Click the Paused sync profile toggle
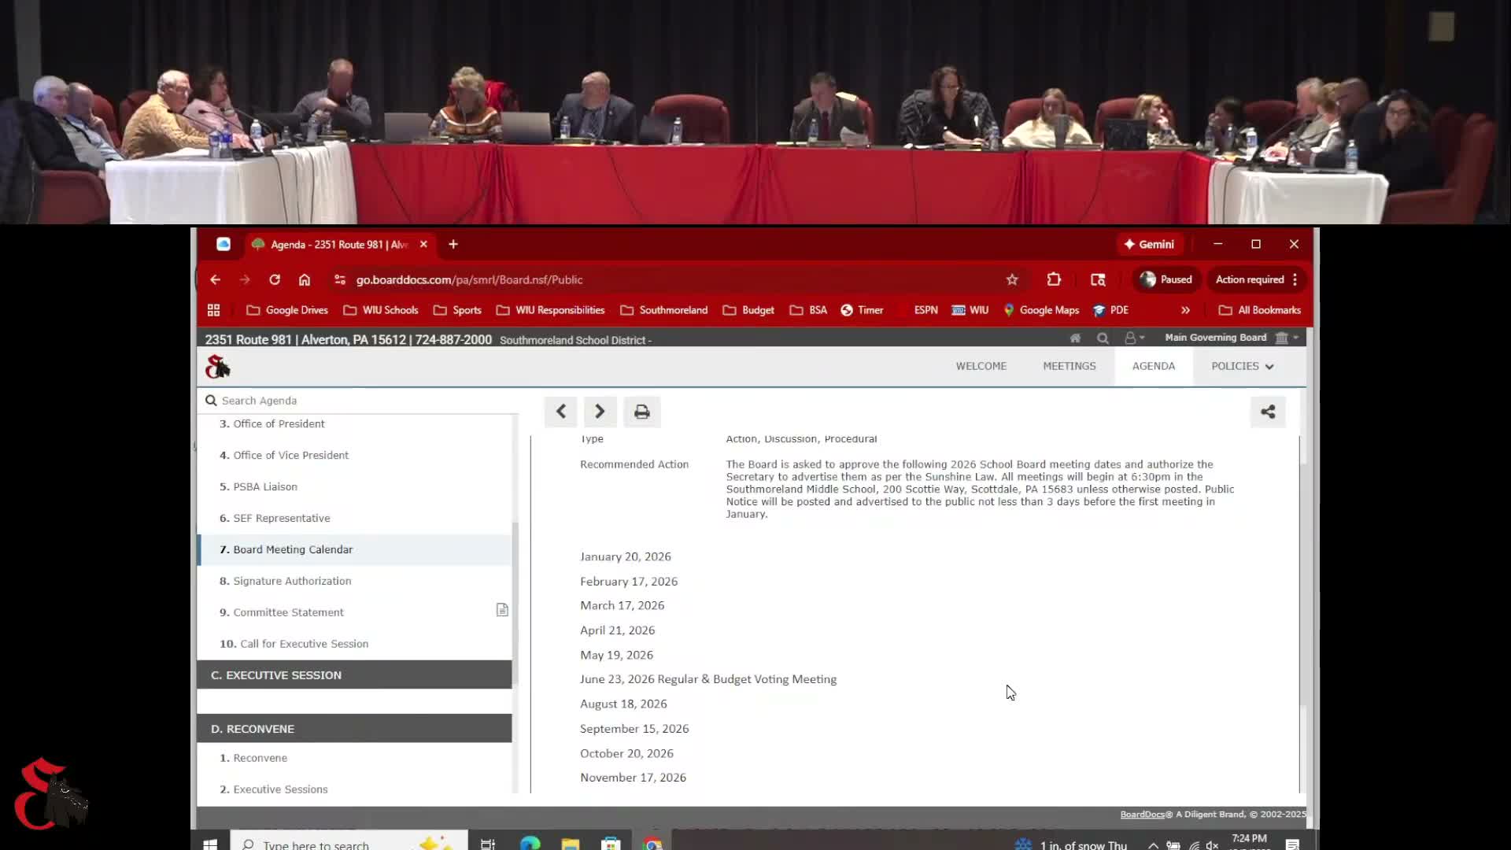 point(1166,279)
